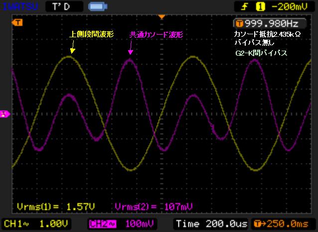Click the orange T arrow delay icon
Image resolution: width=318 pixels, height=232 pixels.
[x=260, y=224]
